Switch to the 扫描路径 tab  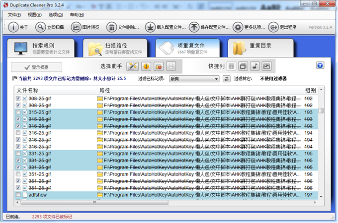(115, 48)
